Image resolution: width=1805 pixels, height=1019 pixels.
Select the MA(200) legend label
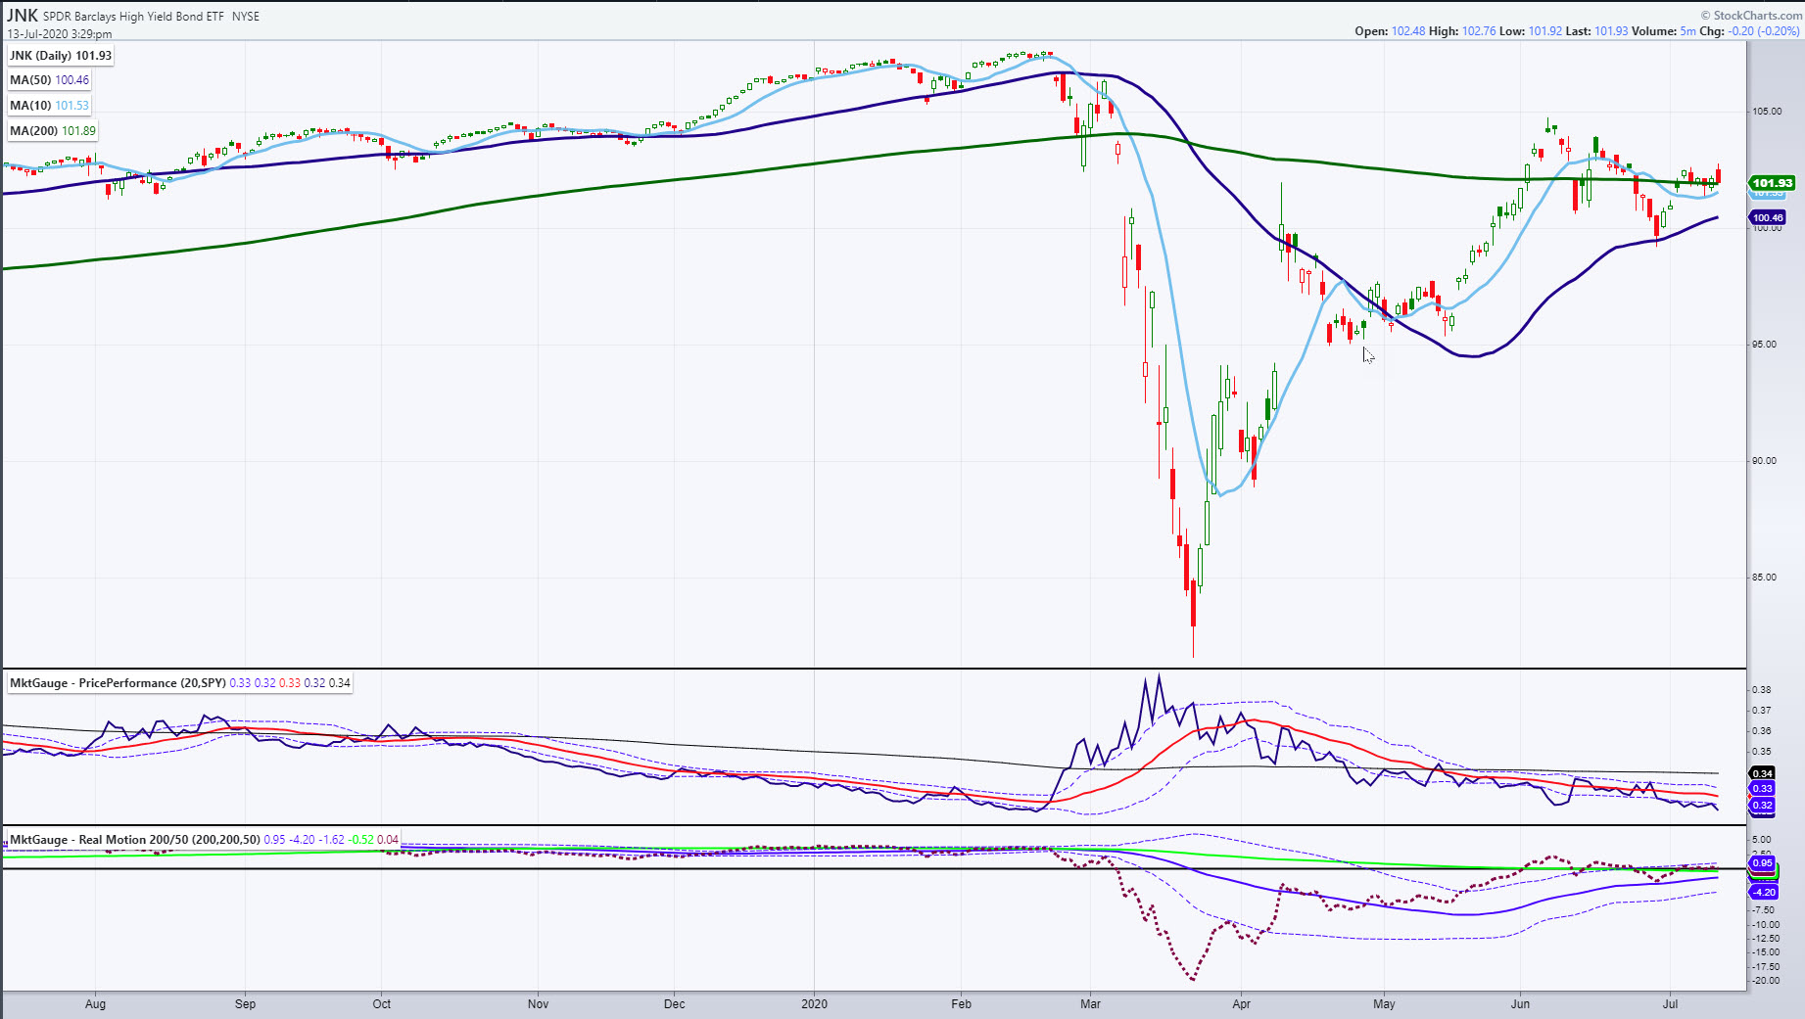coord(53,131)
